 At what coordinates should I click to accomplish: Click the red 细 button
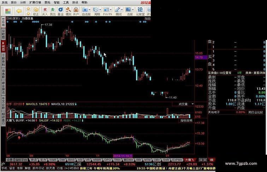[212, 160]
